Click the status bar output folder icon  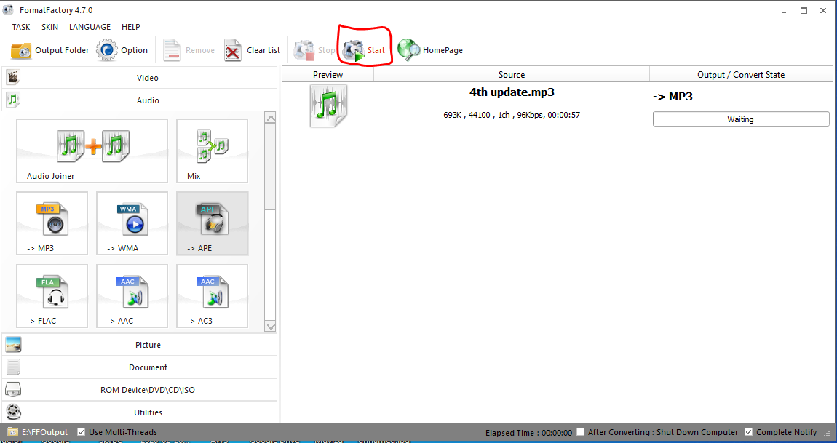point(13,432)
